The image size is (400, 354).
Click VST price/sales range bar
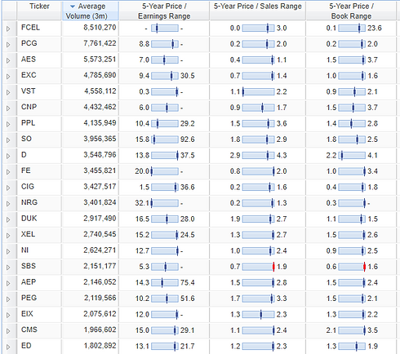[x=258, y=92]
